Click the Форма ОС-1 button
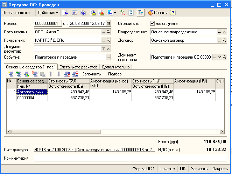232x174 pixels. click(x=143, y=169)
